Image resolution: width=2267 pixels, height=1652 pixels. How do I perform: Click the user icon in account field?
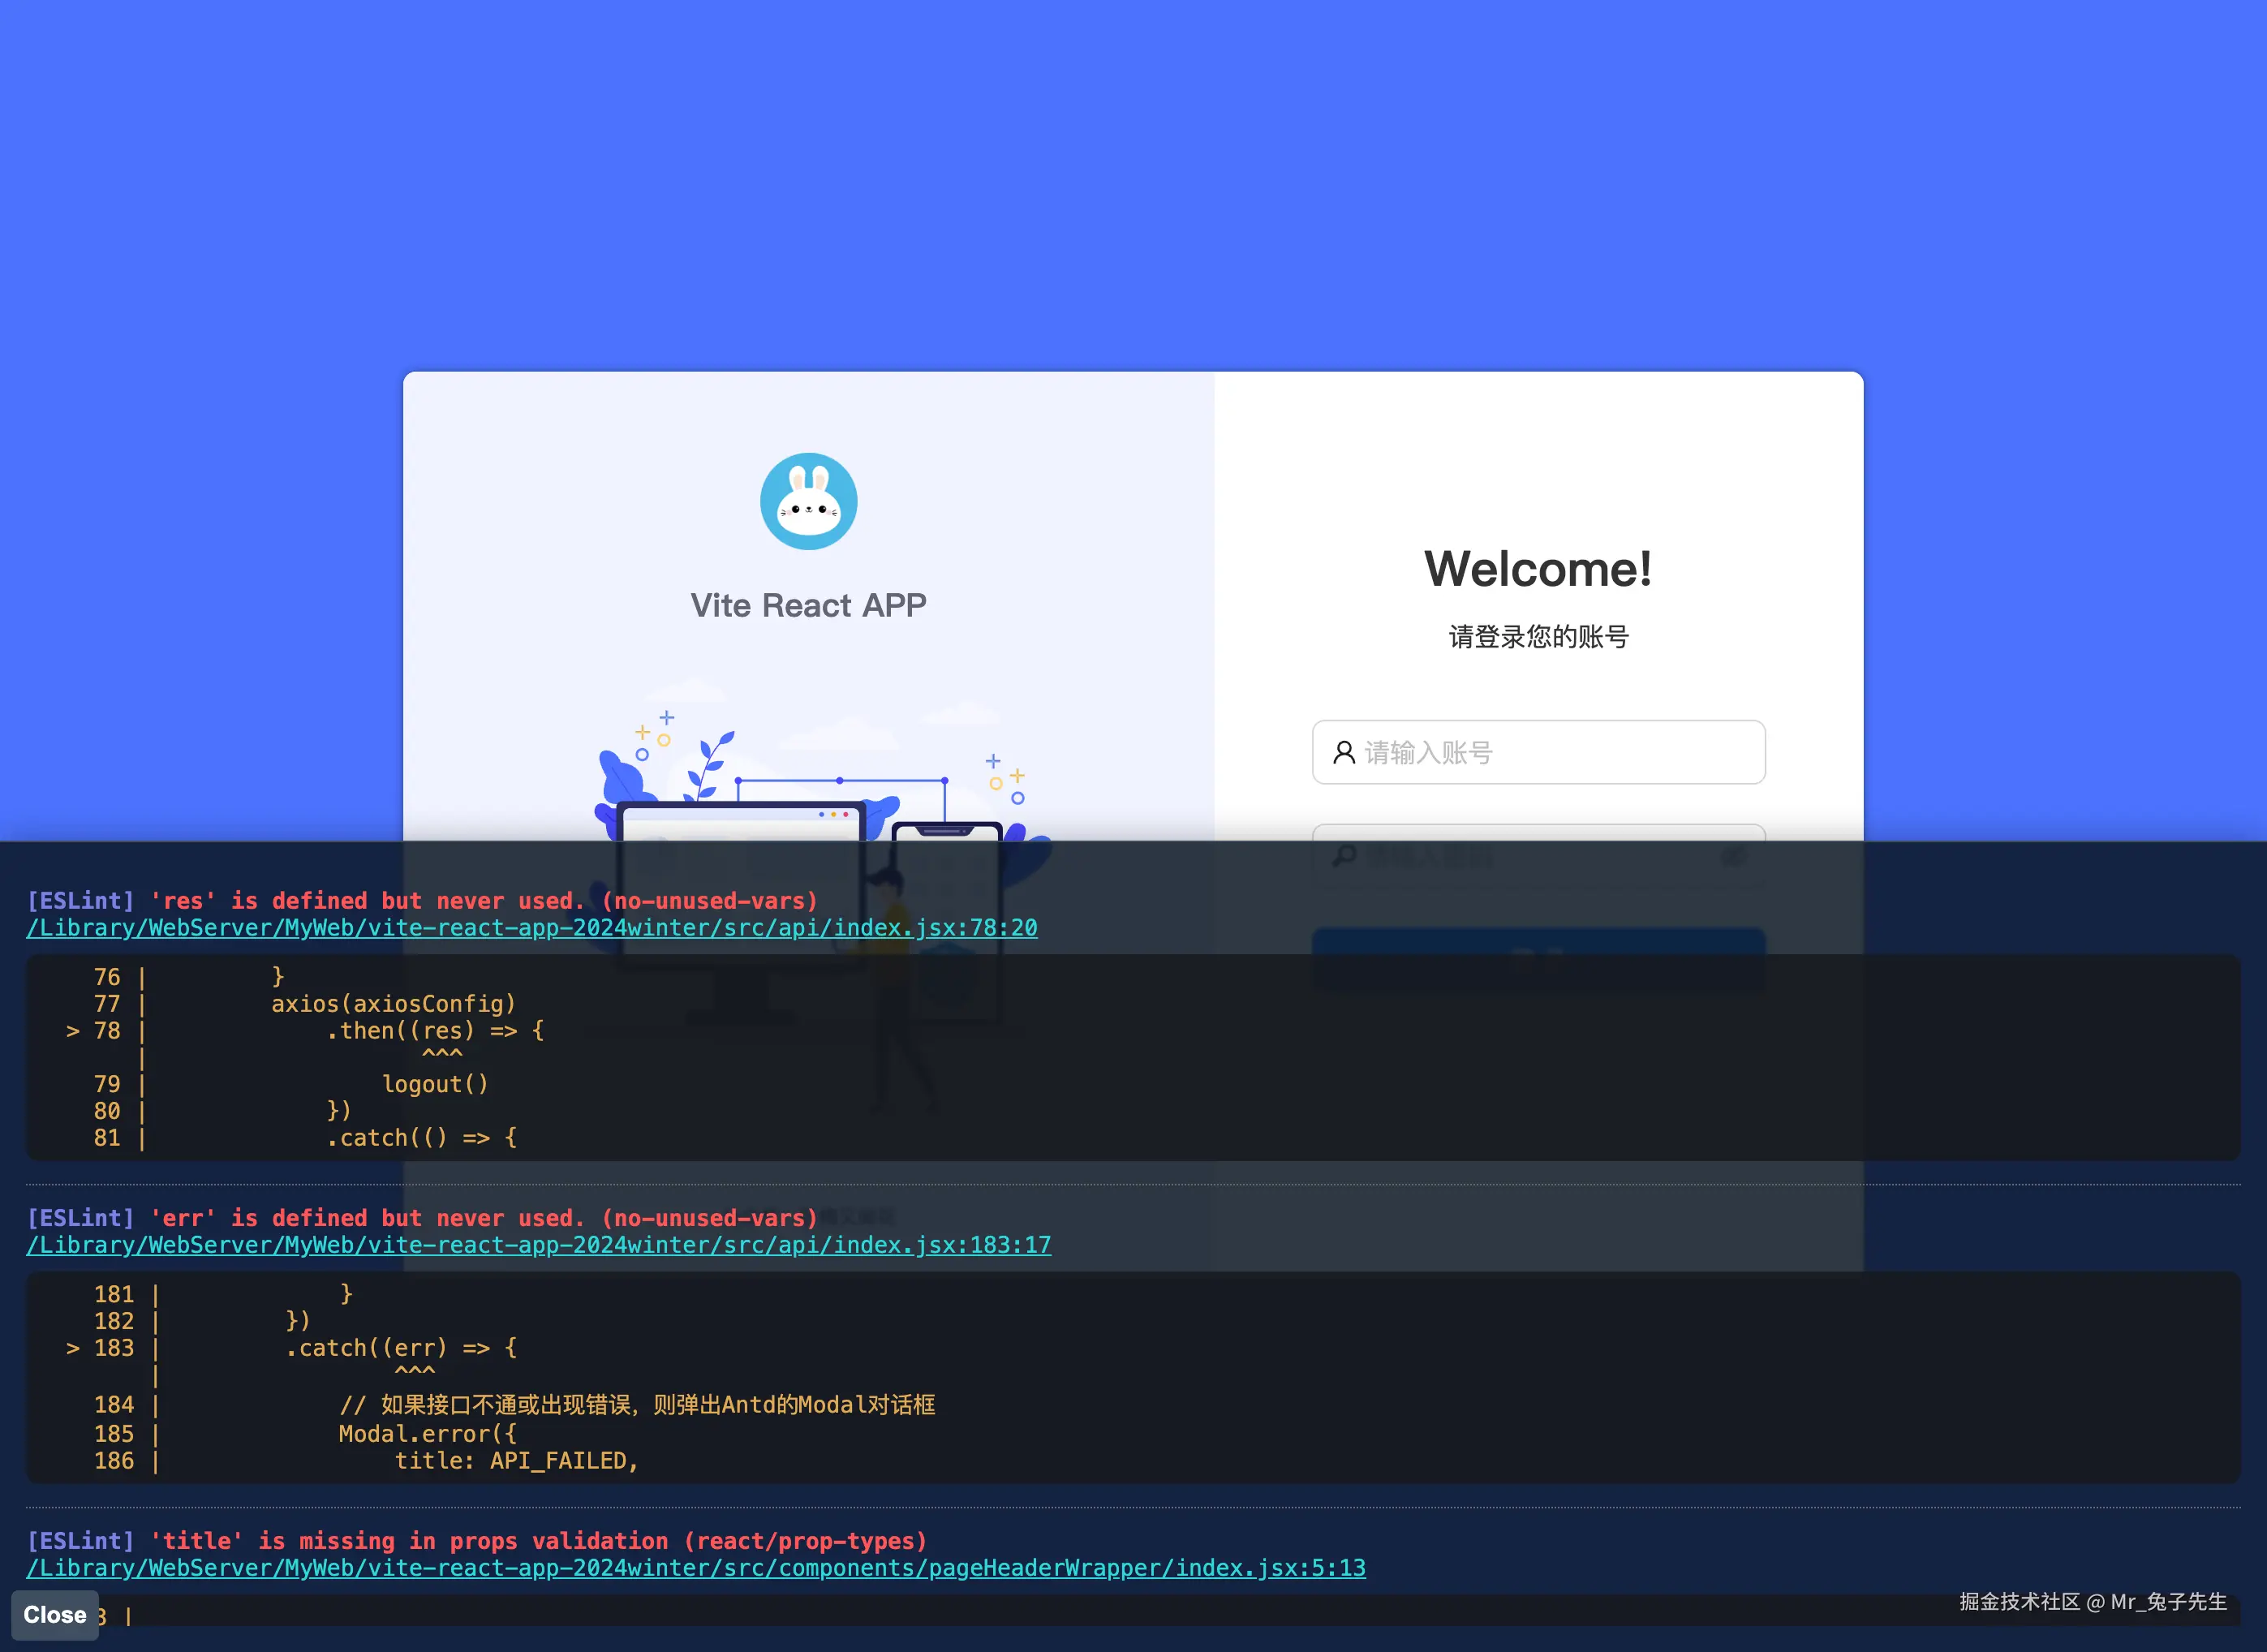[1344, 752]
